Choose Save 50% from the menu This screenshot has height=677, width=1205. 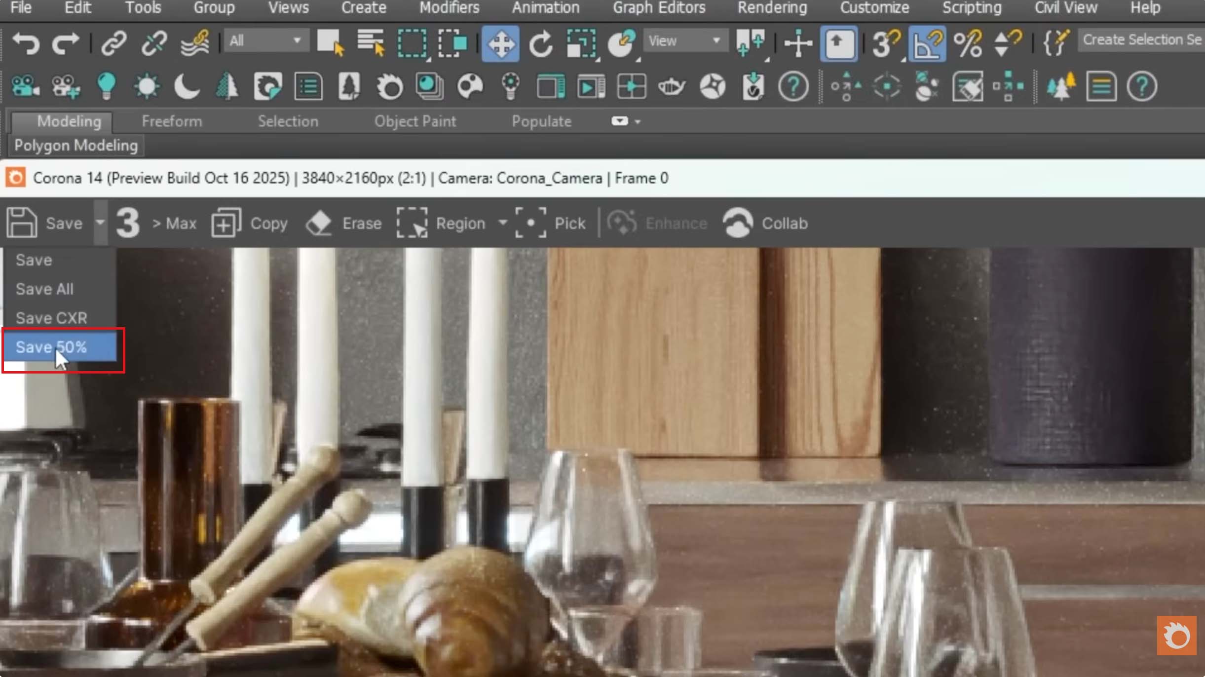click(x=60, y=347)
